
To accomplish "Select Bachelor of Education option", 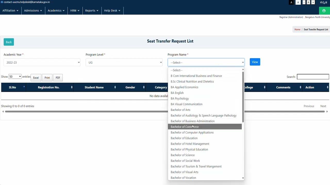I will (205, 138).
